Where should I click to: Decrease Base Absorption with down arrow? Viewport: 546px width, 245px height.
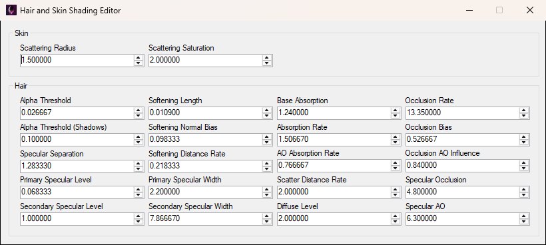click(x=396, y=116)
